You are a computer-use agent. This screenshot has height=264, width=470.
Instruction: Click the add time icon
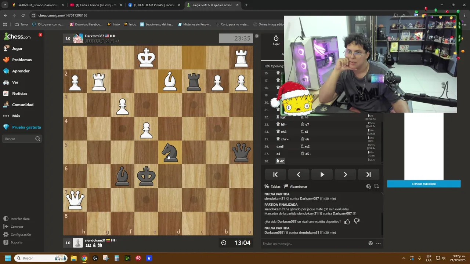click(x=369, y=186)
